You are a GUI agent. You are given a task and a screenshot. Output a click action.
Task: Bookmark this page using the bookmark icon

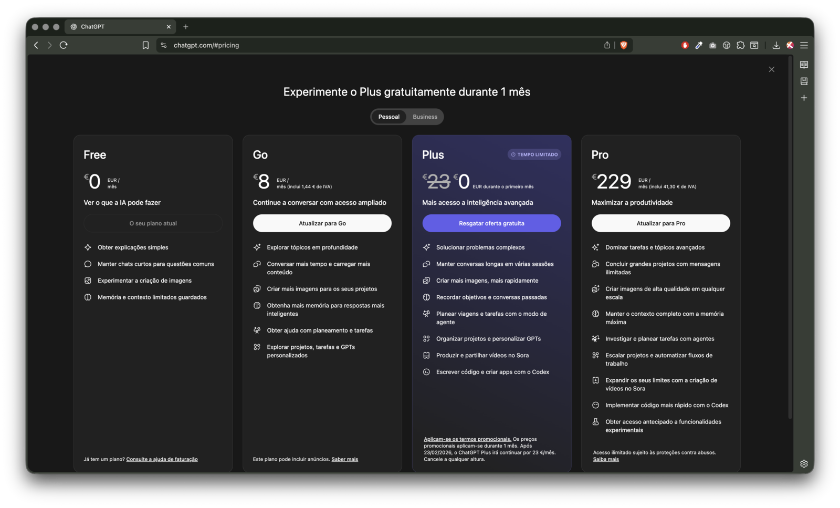pyautogui.click(x=145, y=45)
